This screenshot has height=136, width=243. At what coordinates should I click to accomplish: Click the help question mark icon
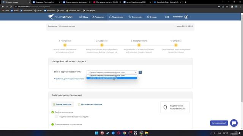(x=140, y=72)
